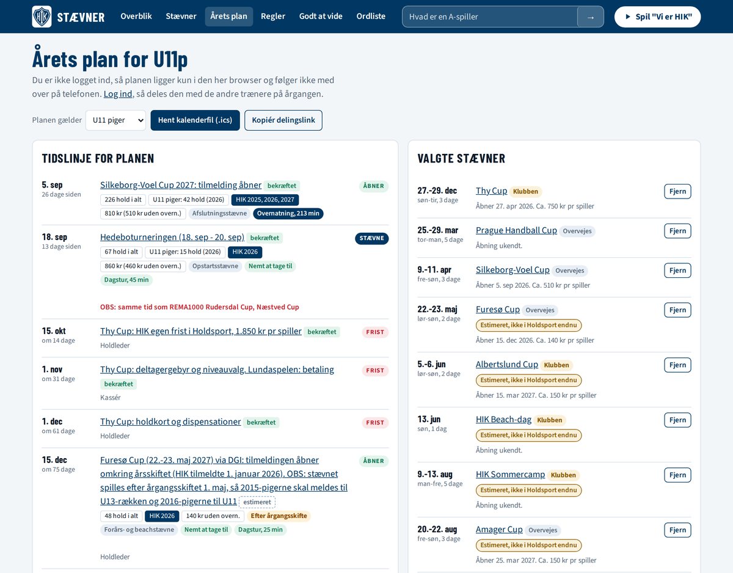The width and height of the screenshot is (733, 573).
Task: Navigate to Godt at vide
Action: point(321,16)
